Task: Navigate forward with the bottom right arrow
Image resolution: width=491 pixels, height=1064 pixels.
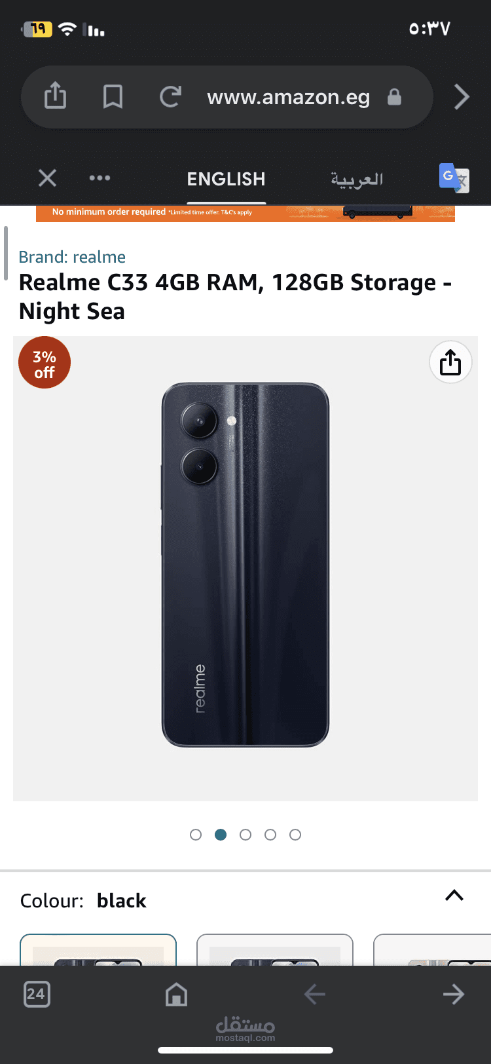Action: 453,994
